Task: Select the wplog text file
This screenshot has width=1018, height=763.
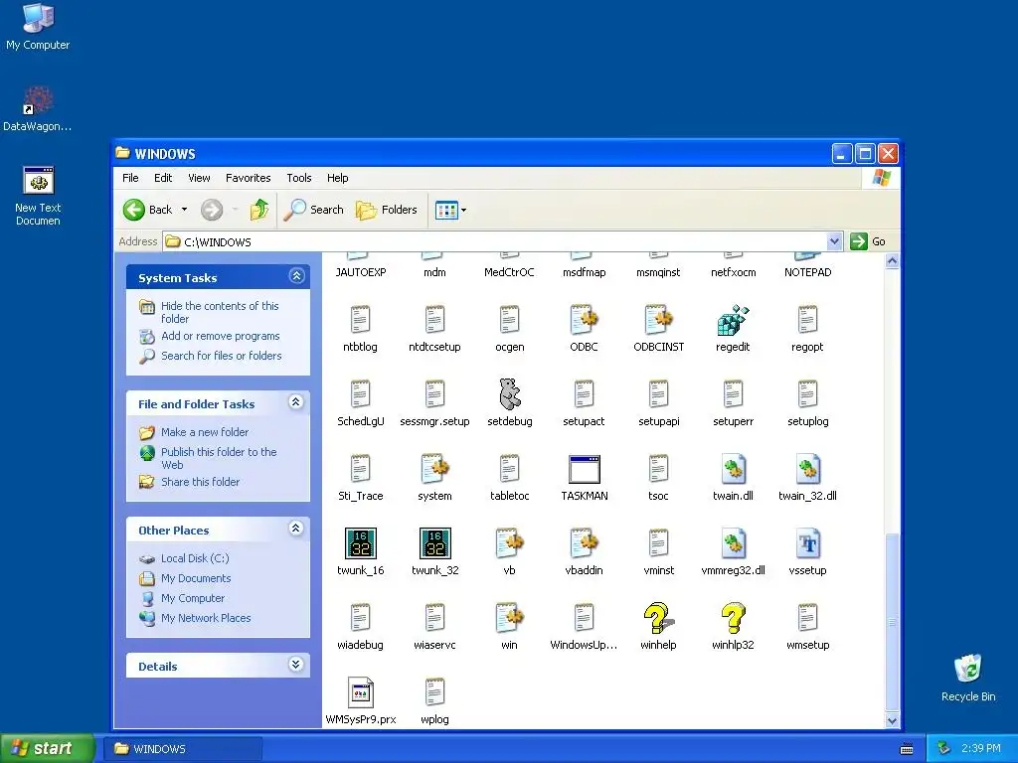Action: (435, 692)
